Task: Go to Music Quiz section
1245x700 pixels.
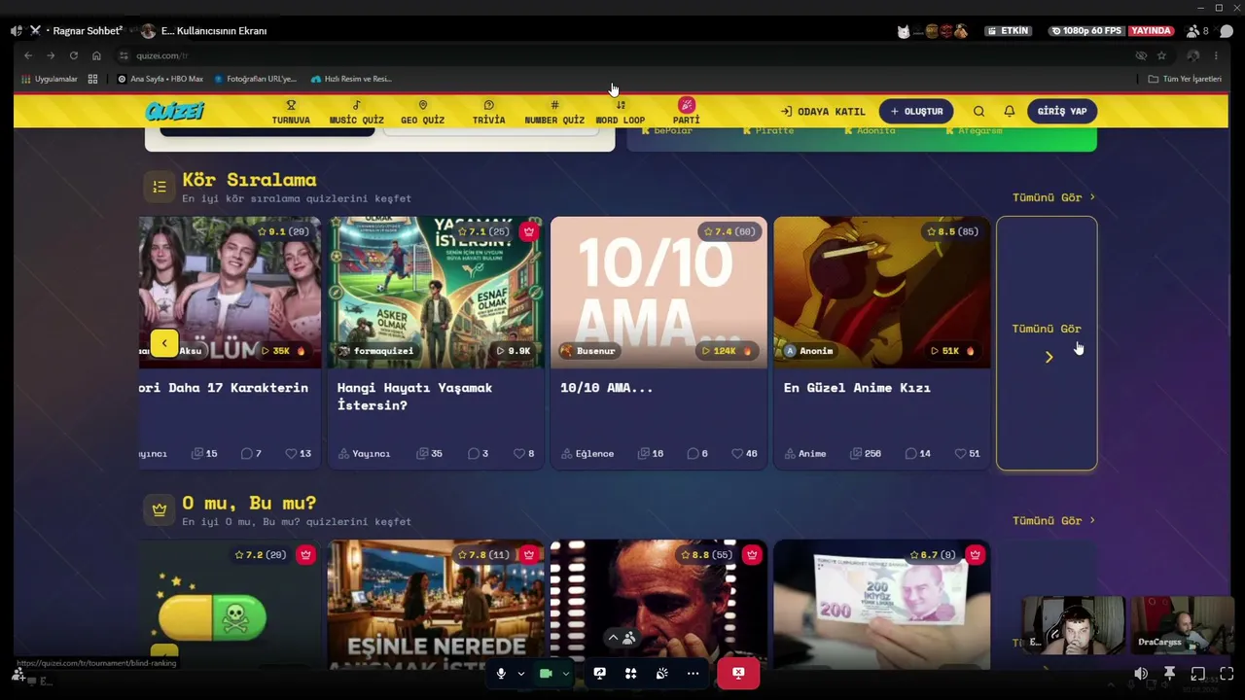Action: 356,112
